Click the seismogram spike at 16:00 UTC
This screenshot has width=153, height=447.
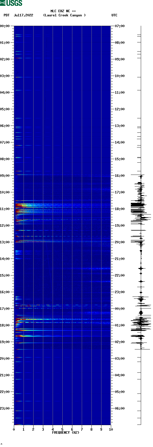(x=138, y=175)
